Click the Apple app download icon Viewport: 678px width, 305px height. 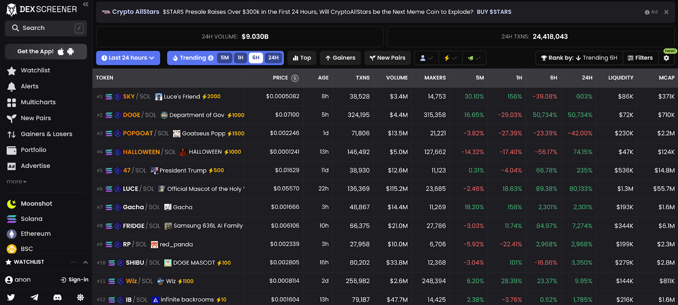click(x=61, y=51)
